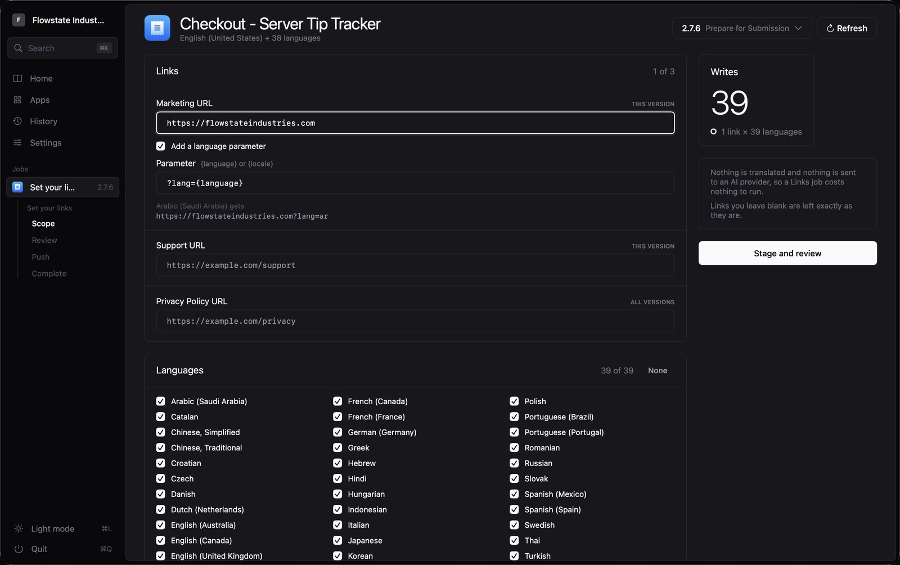
Task: Click the Privacy Policy URL input field
Action: tap(415, 321)
